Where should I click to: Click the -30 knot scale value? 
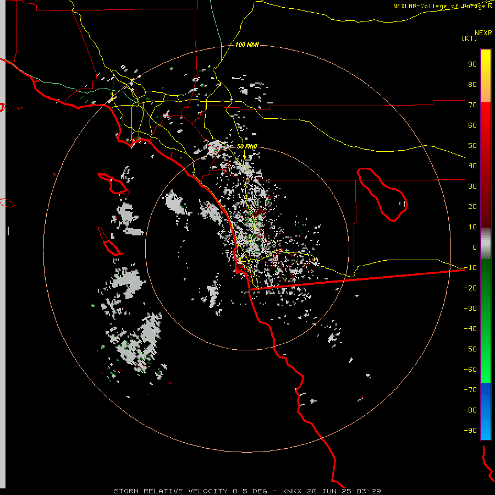[470, 309]
